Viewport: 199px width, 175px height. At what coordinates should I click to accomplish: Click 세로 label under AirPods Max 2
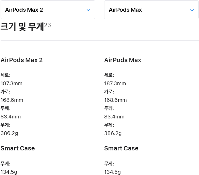tap(5, 75)
